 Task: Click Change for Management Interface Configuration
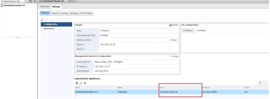click(x=175, y=56)
